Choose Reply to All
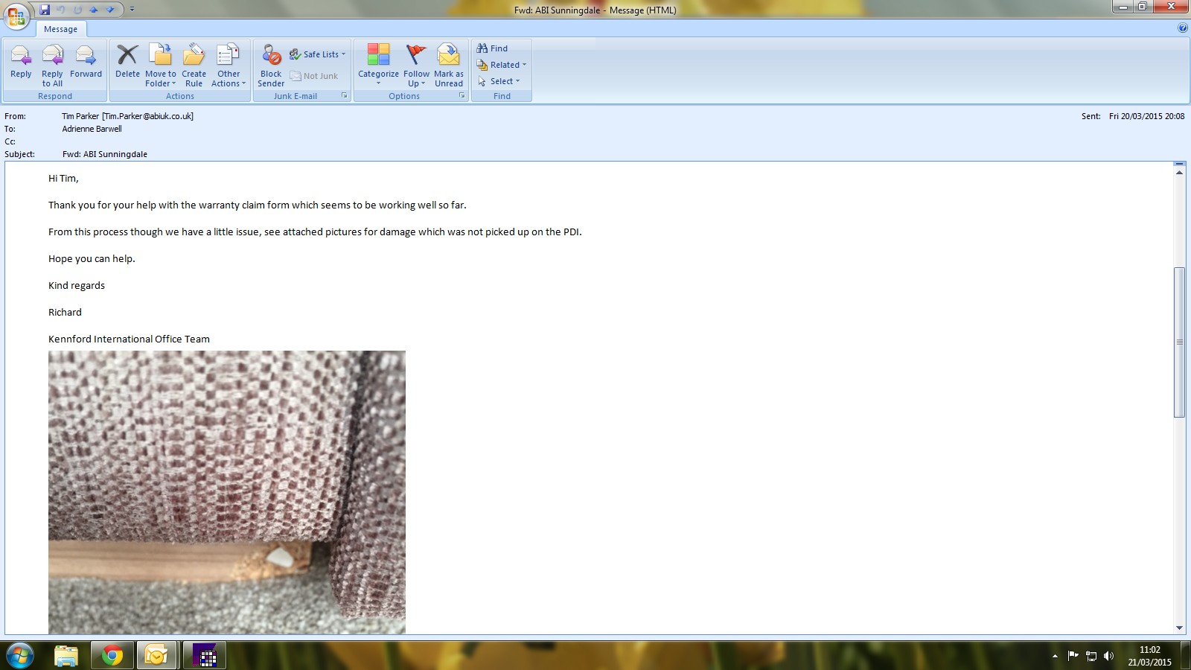This screenshot has height=670, width=1191. point(52,66)
